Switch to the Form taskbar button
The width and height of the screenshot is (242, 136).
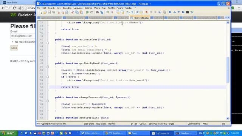point(138,133)
